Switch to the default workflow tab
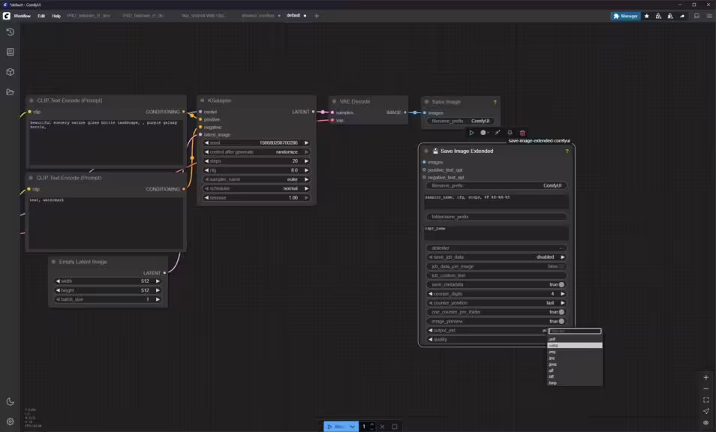 point(293,16)
